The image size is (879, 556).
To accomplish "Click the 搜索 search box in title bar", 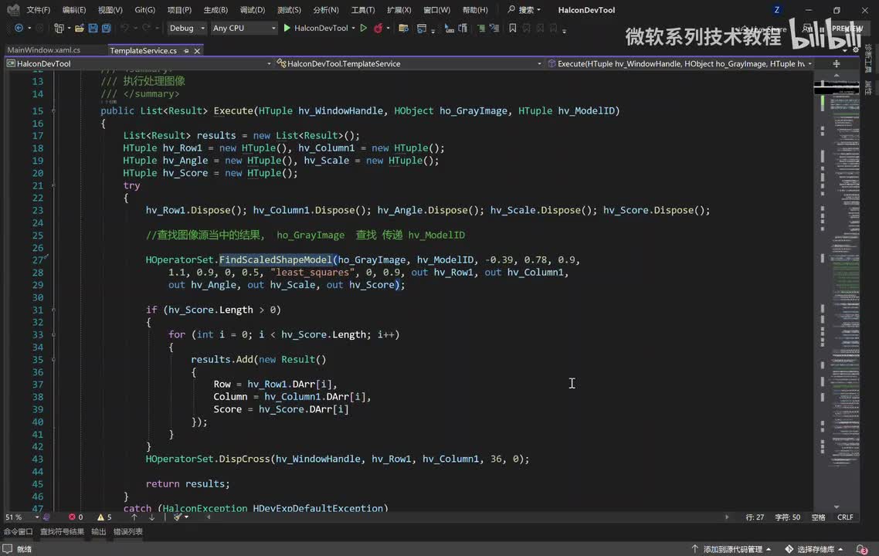I will [x=524, y=9].
